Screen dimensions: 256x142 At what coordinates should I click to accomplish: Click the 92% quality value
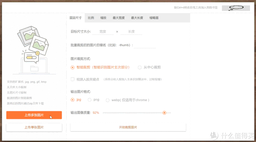(96, 113)
